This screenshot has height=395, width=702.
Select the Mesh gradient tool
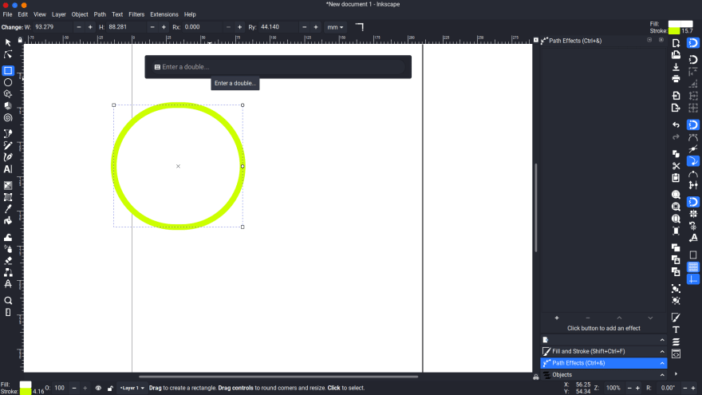(8, 197)
